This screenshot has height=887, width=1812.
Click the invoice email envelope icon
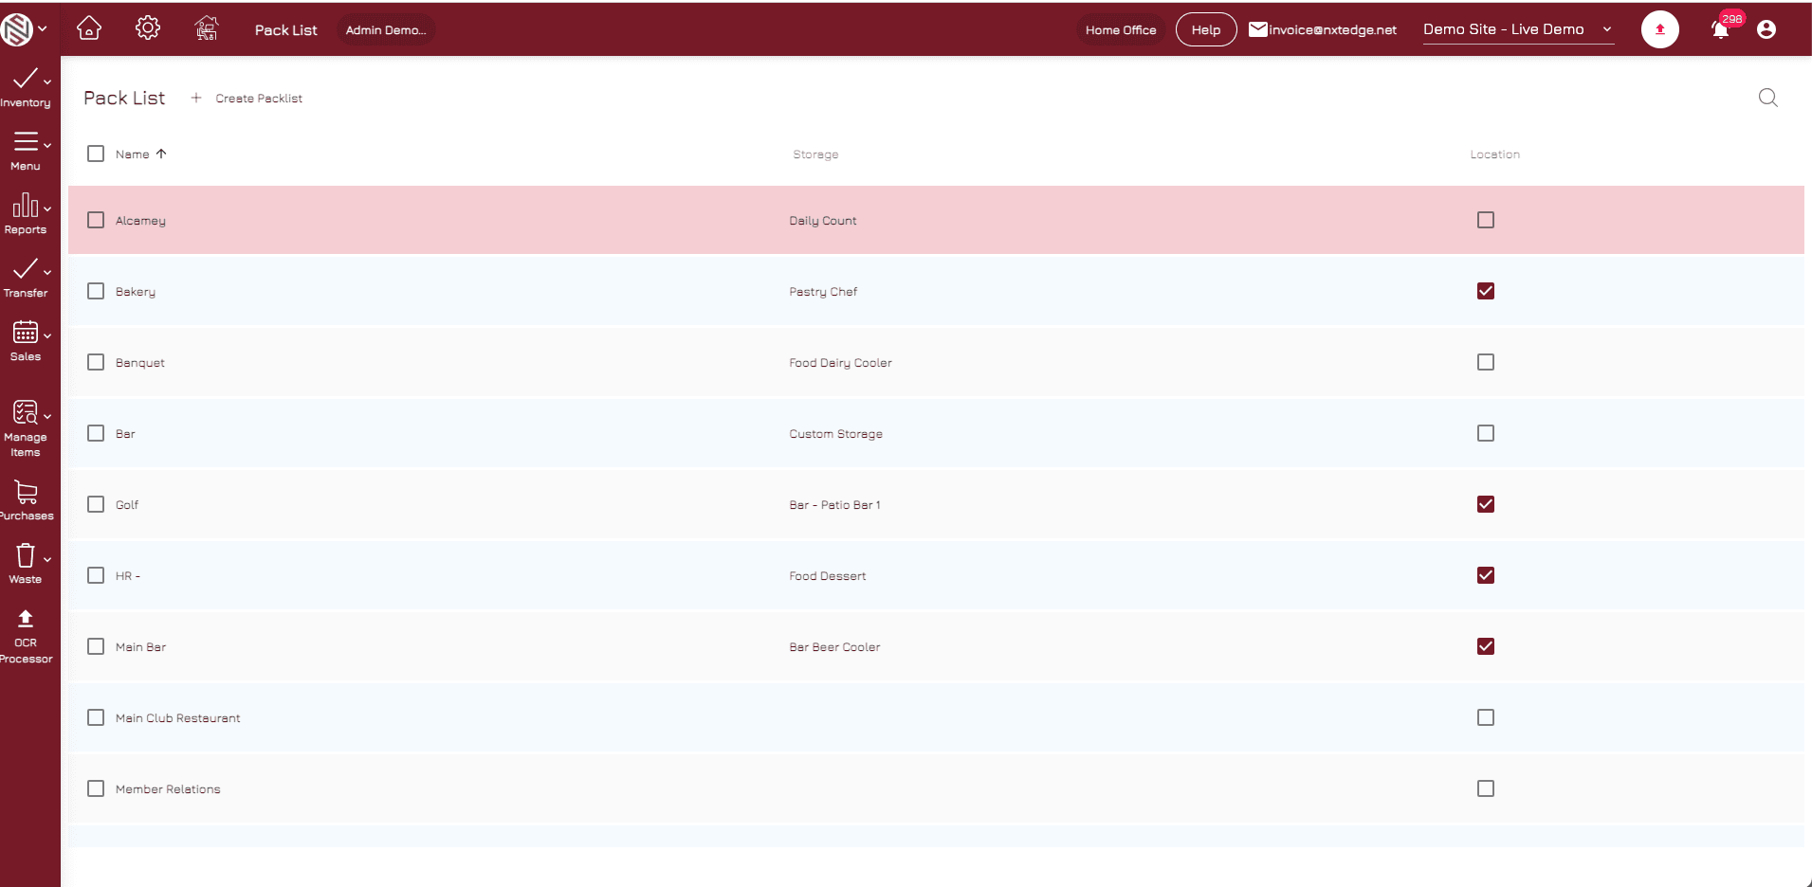pos(1258,29)
